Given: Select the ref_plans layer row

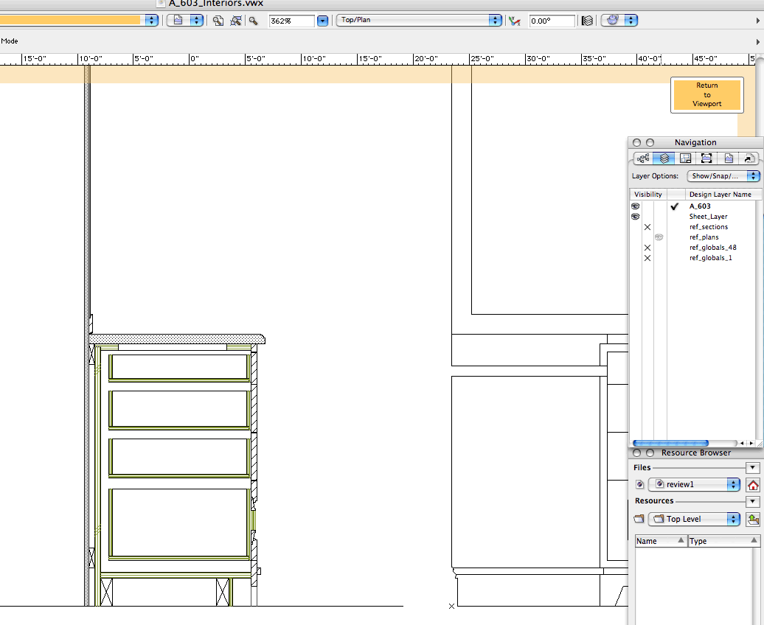Looking at the screenshot, I should click(704, 237).
